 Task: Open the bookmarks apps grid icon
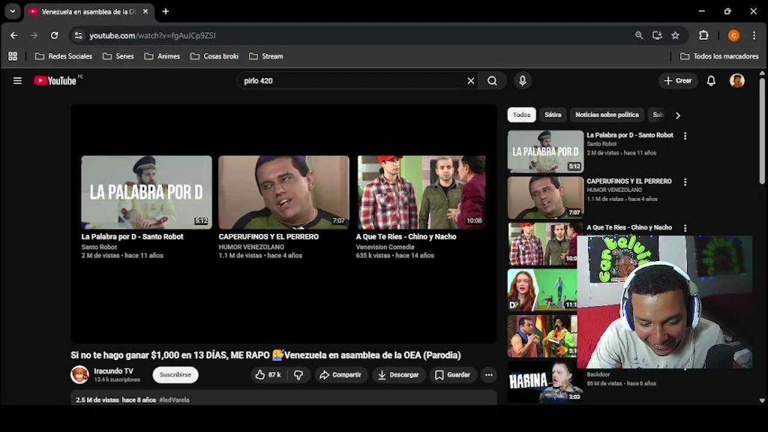pos(13,56)
